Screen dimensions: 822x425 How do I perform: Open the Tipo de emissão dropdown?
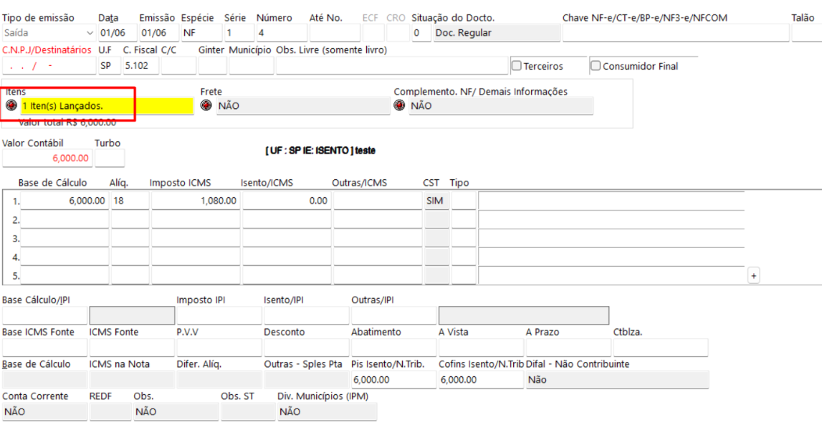49,32
